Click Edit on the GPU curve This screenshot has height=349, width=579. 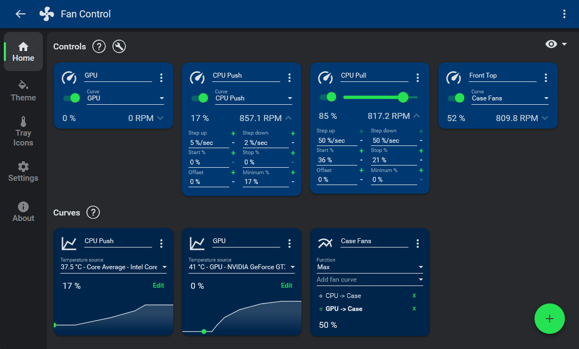pos(286,285)
